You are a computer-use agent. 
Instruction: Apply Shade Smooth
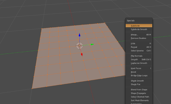point(139,81)
